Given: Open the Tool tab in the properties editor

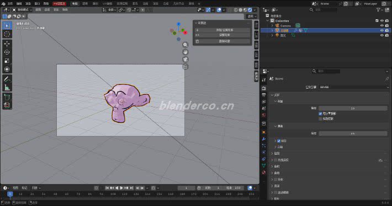Looking at the screenshot, I should (264, 80).
